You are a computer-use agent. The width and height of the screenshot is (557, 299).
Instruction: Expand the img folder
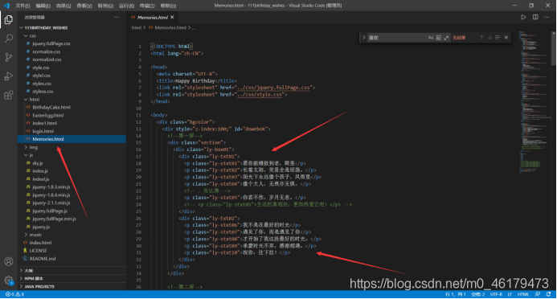coord(26,147)
